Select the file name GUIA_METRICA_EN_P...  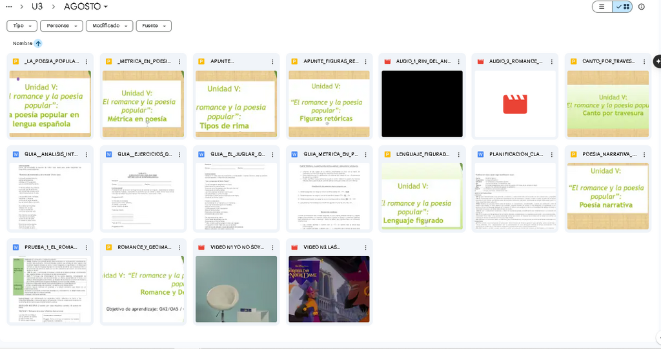(331, 155)
